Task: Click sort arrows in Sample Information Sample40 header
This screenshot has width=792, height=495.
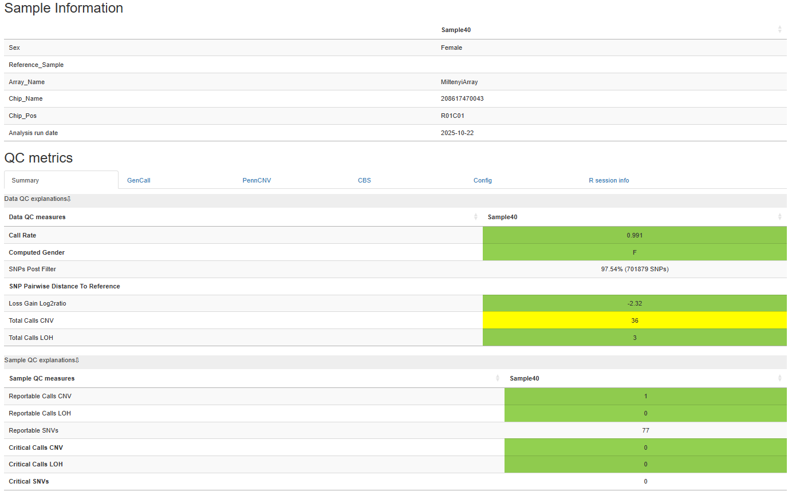Action: [x=779, y=30]
